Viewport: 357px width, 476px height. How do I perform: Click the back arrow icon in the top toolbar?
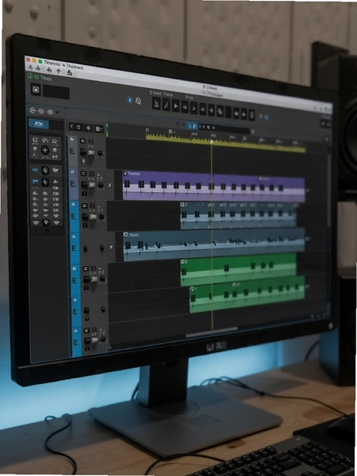pyautogui.click(x=49, y=70)
